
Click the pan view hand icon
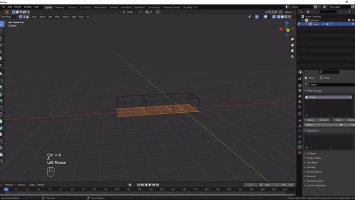coord(292,45)
